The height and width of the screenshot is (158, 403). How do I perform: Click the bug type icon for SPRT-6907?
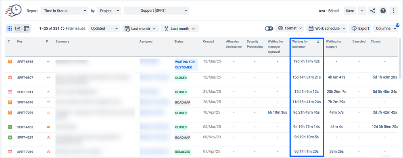10,77
